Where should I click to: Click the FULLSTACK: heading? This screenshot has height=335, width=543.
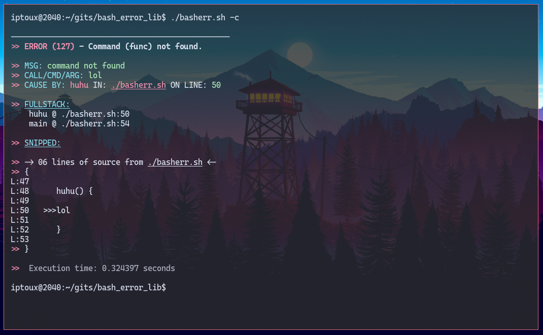point(47,104)
